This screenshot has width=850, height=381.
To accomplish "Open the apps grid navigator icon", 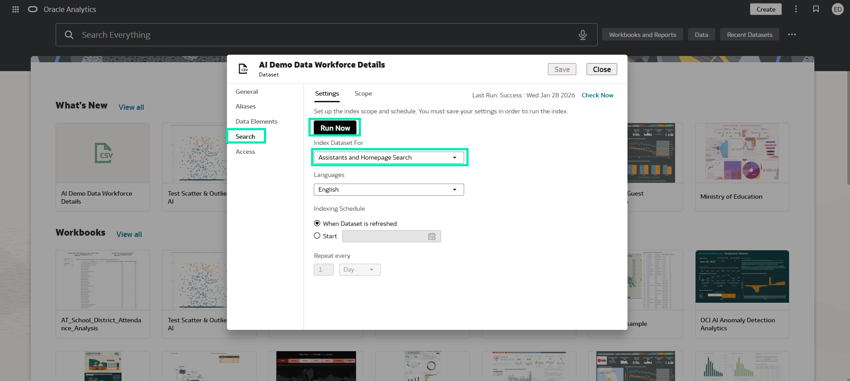I will coord(16,9).
